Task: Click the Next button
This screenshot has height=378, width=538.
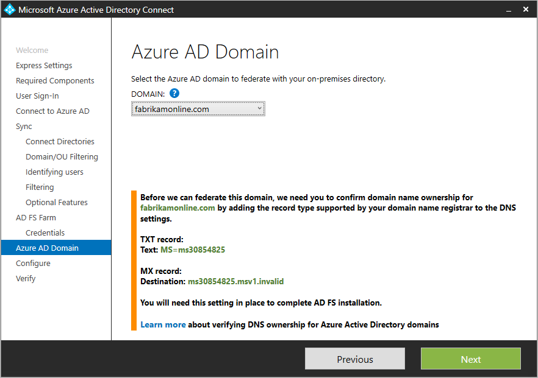Action: pyautogui.click(x=470, y=359)
